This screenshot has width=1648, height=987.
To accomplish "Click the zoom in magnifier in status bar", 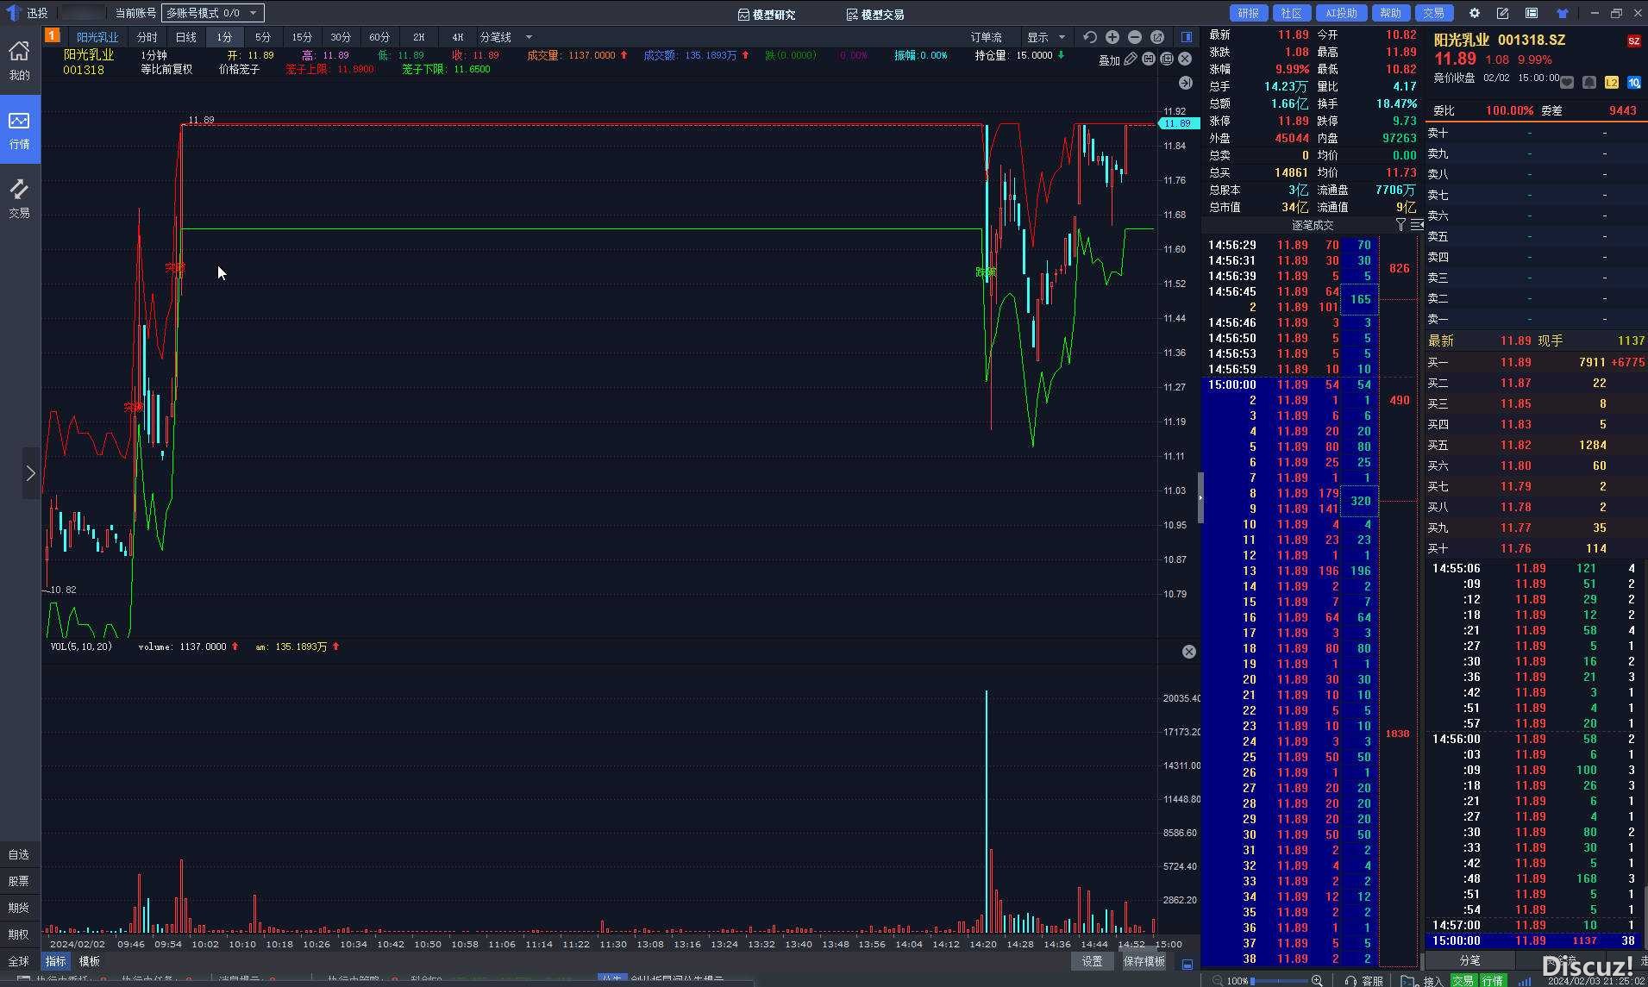I will pyautogui.click(x=1318, y=980).
